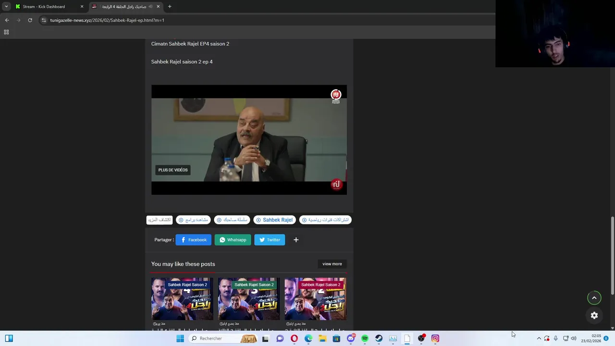Viewport: 615px width, 346px height.
Task: Launch Opera from the taskbar
Action: [294, 338]
